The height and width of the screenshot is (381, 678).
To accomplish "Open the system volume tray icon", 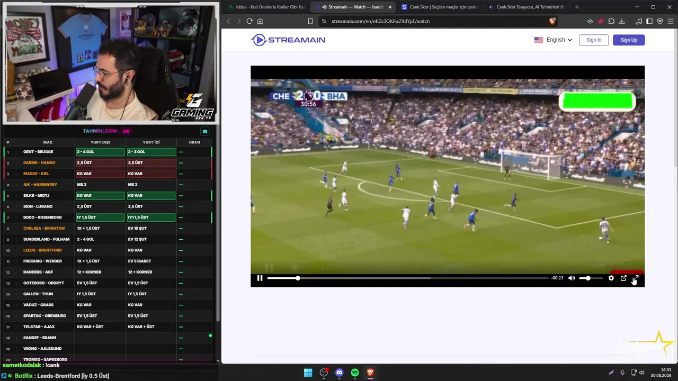I will pos(642,373).
